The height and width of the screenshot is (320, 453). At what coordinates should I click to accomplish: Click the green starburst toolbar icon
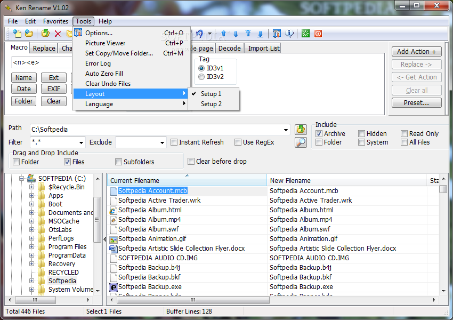tap(306, 34)
